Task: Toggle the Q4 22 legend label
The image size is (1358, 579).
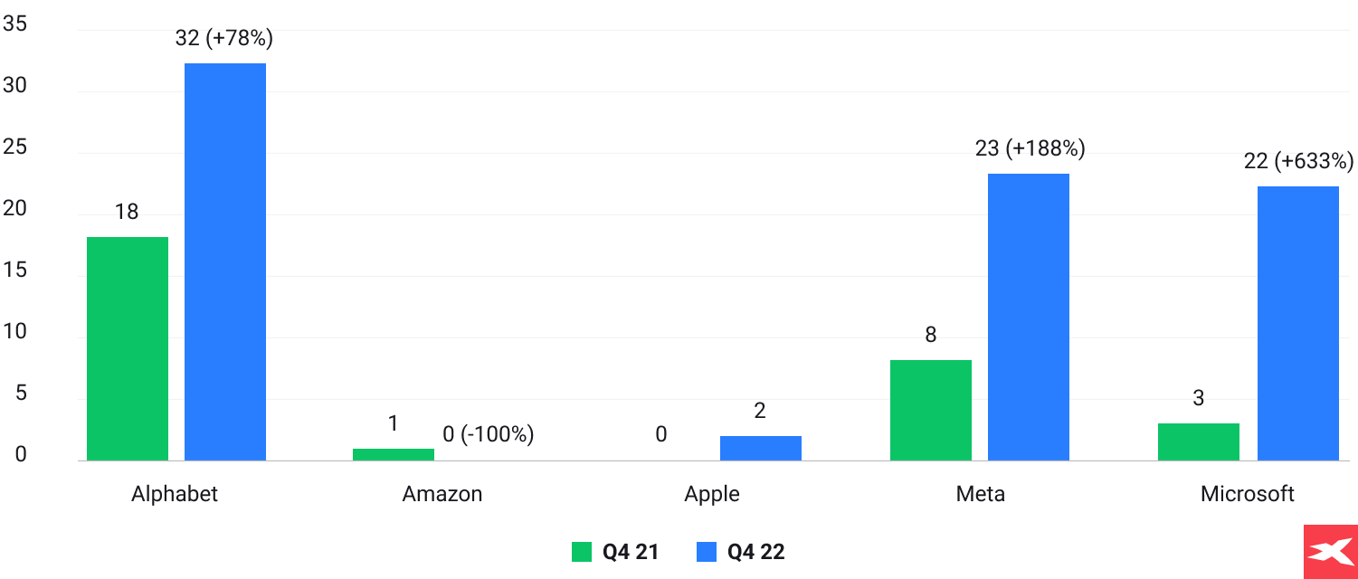Action: click(x=755, y=552)
